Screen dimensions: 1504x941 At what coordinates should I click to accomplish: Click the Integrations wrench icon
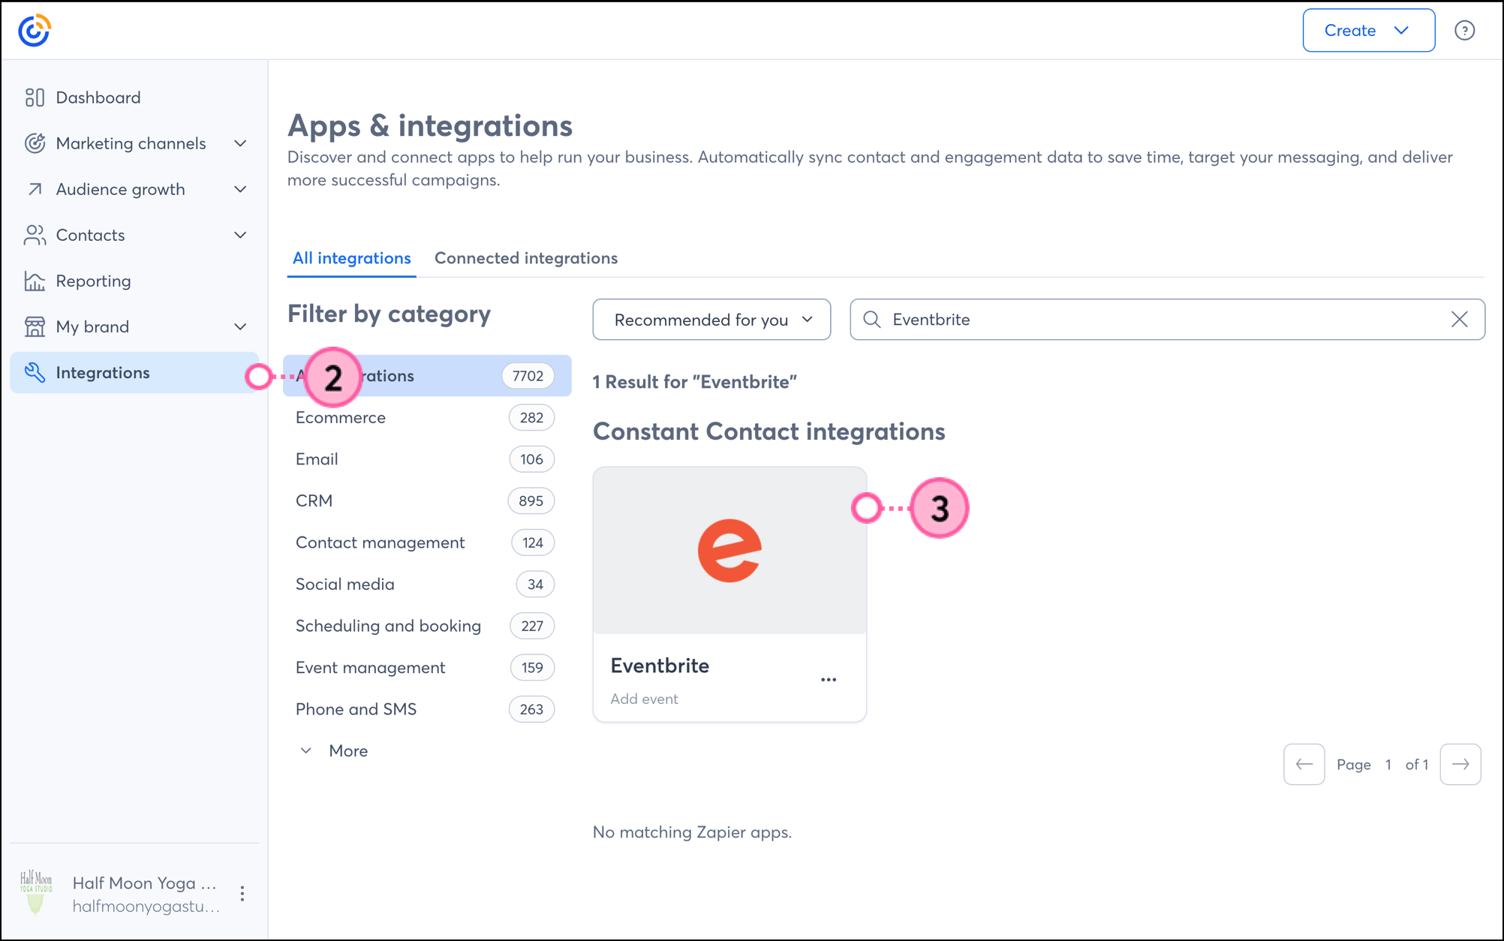click(x=35, y=372)
